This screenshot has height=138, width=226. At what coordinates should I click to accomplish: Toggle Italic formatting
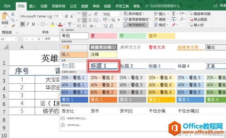[x=28, y=24]
